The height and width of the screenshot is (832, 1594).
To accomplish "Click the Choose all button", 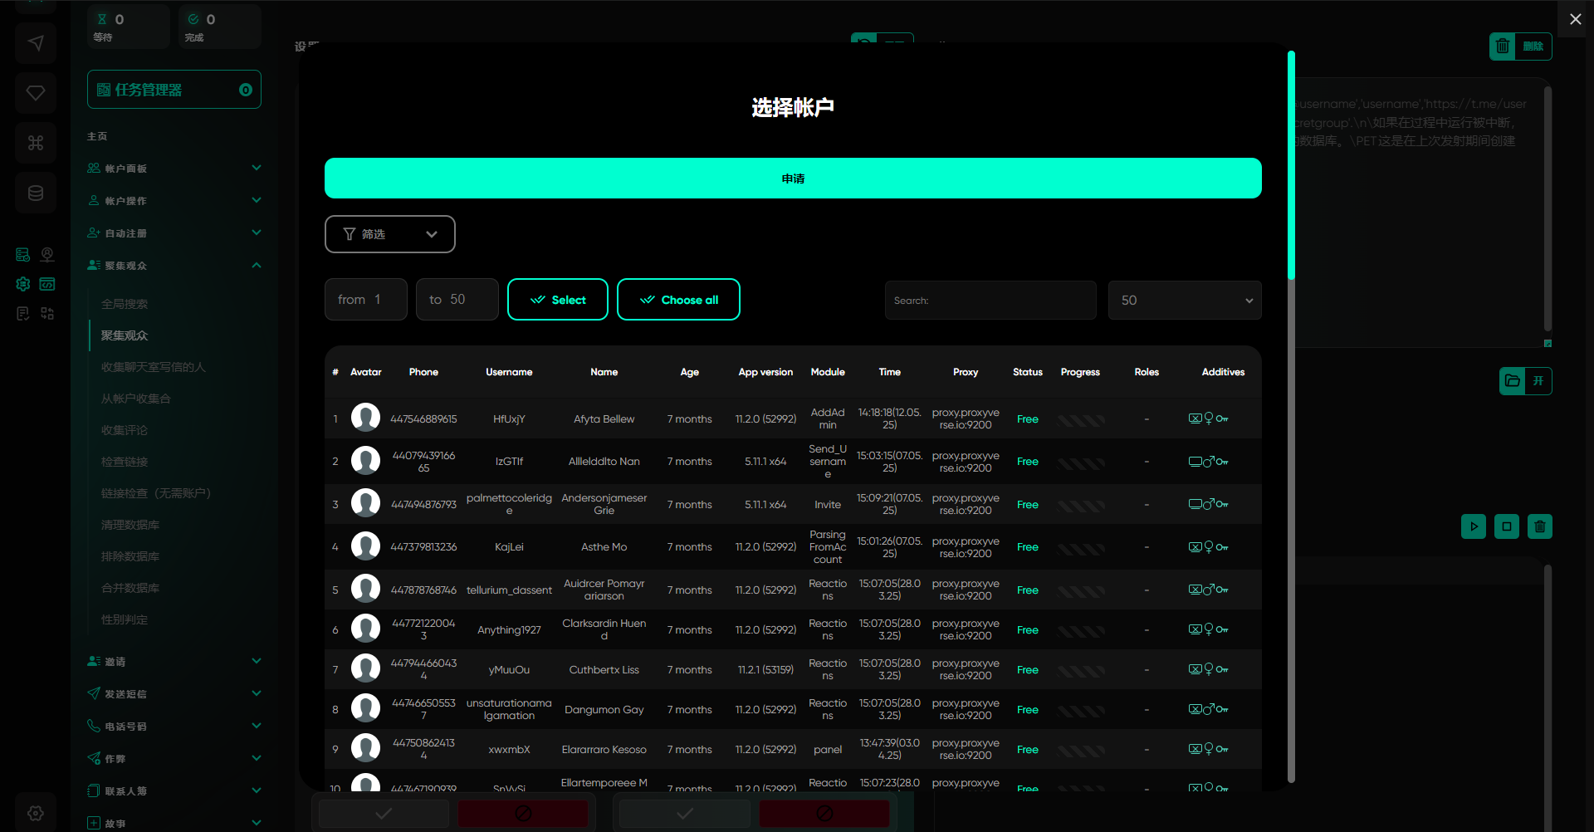I will 678,300.
